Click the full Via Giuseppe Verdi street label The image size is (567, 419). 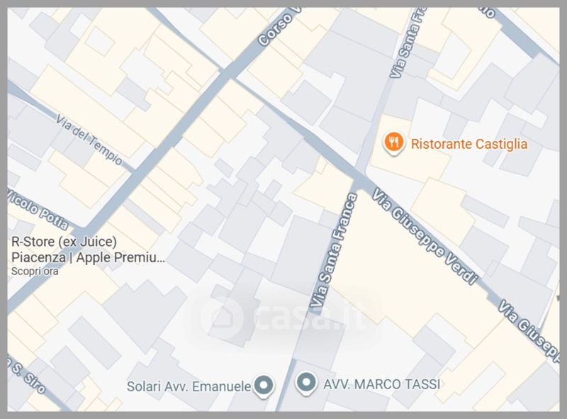(x=425, y=236)
